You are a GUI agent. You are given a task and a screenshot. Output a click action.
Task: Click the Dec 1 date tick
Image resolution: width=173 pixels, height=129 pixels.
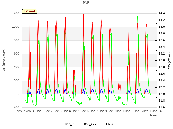coord(40,111)
